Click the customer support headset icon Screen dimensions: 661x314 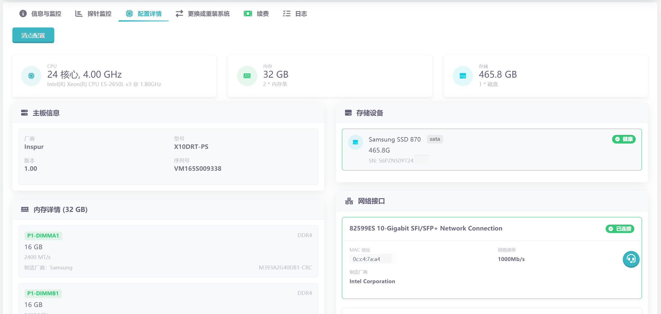(631, 259)
